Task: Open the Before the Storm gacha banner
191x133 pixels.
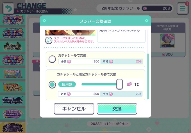Action: 13,46
